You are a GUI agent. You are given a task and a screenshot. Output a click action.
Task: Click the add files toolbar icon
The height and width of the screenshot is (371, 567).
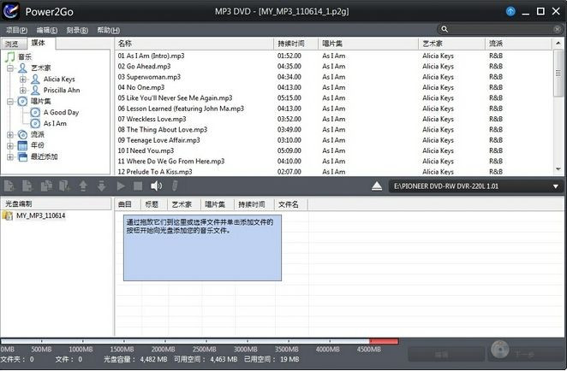point(9,185)
